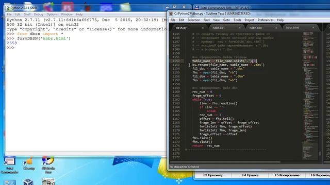
Task: Close the habr.html tab in Sublime
Action: pyautogui.click(x=313, y=27)
